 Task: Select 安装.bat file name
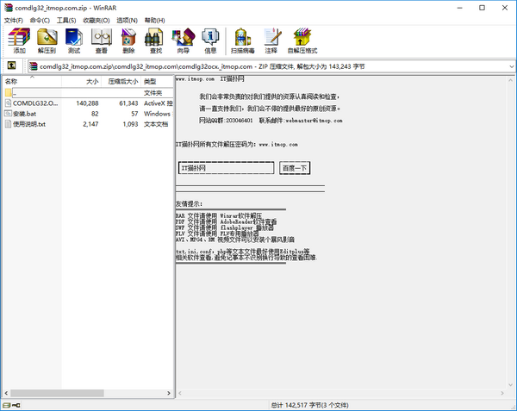24,114
